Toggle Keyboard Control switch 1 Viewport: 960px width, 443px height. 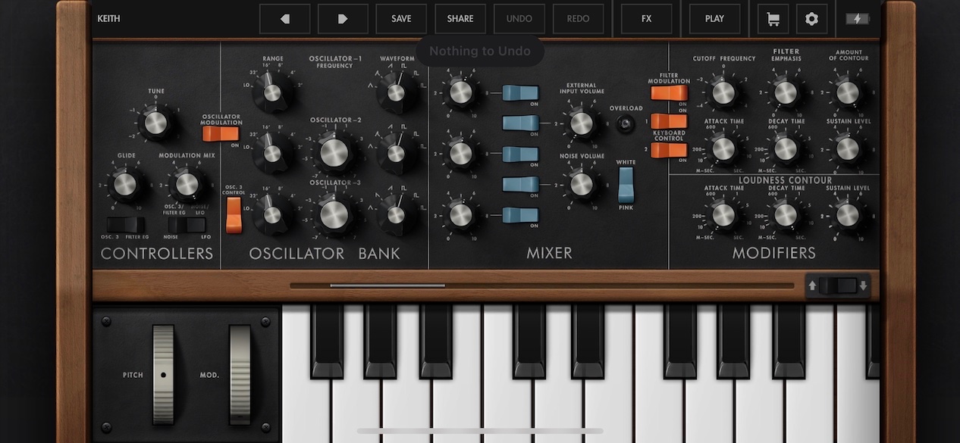pyautogui.click(x=668, y=121)
